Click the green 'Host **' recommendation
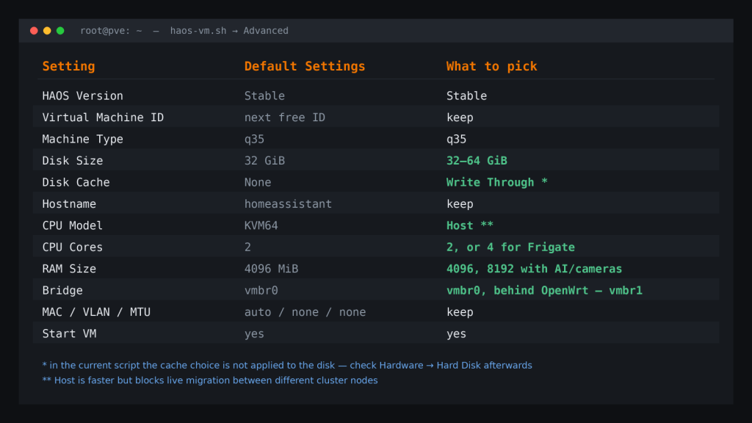 (x=469, y=225)
